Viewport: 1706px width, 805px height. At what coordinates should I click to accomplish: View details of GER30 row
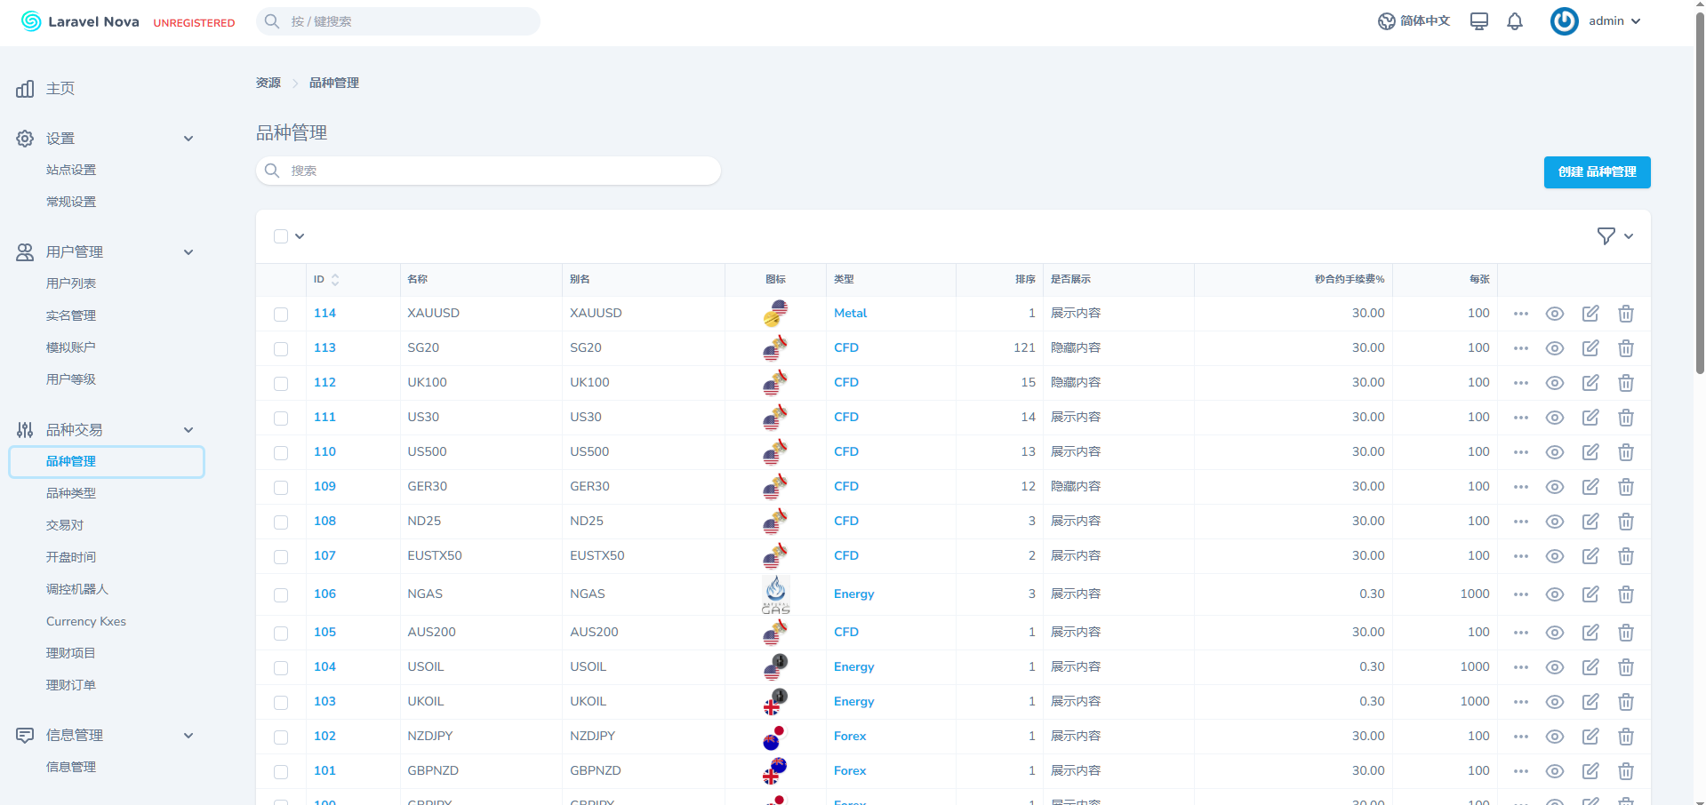[1555, 487]
